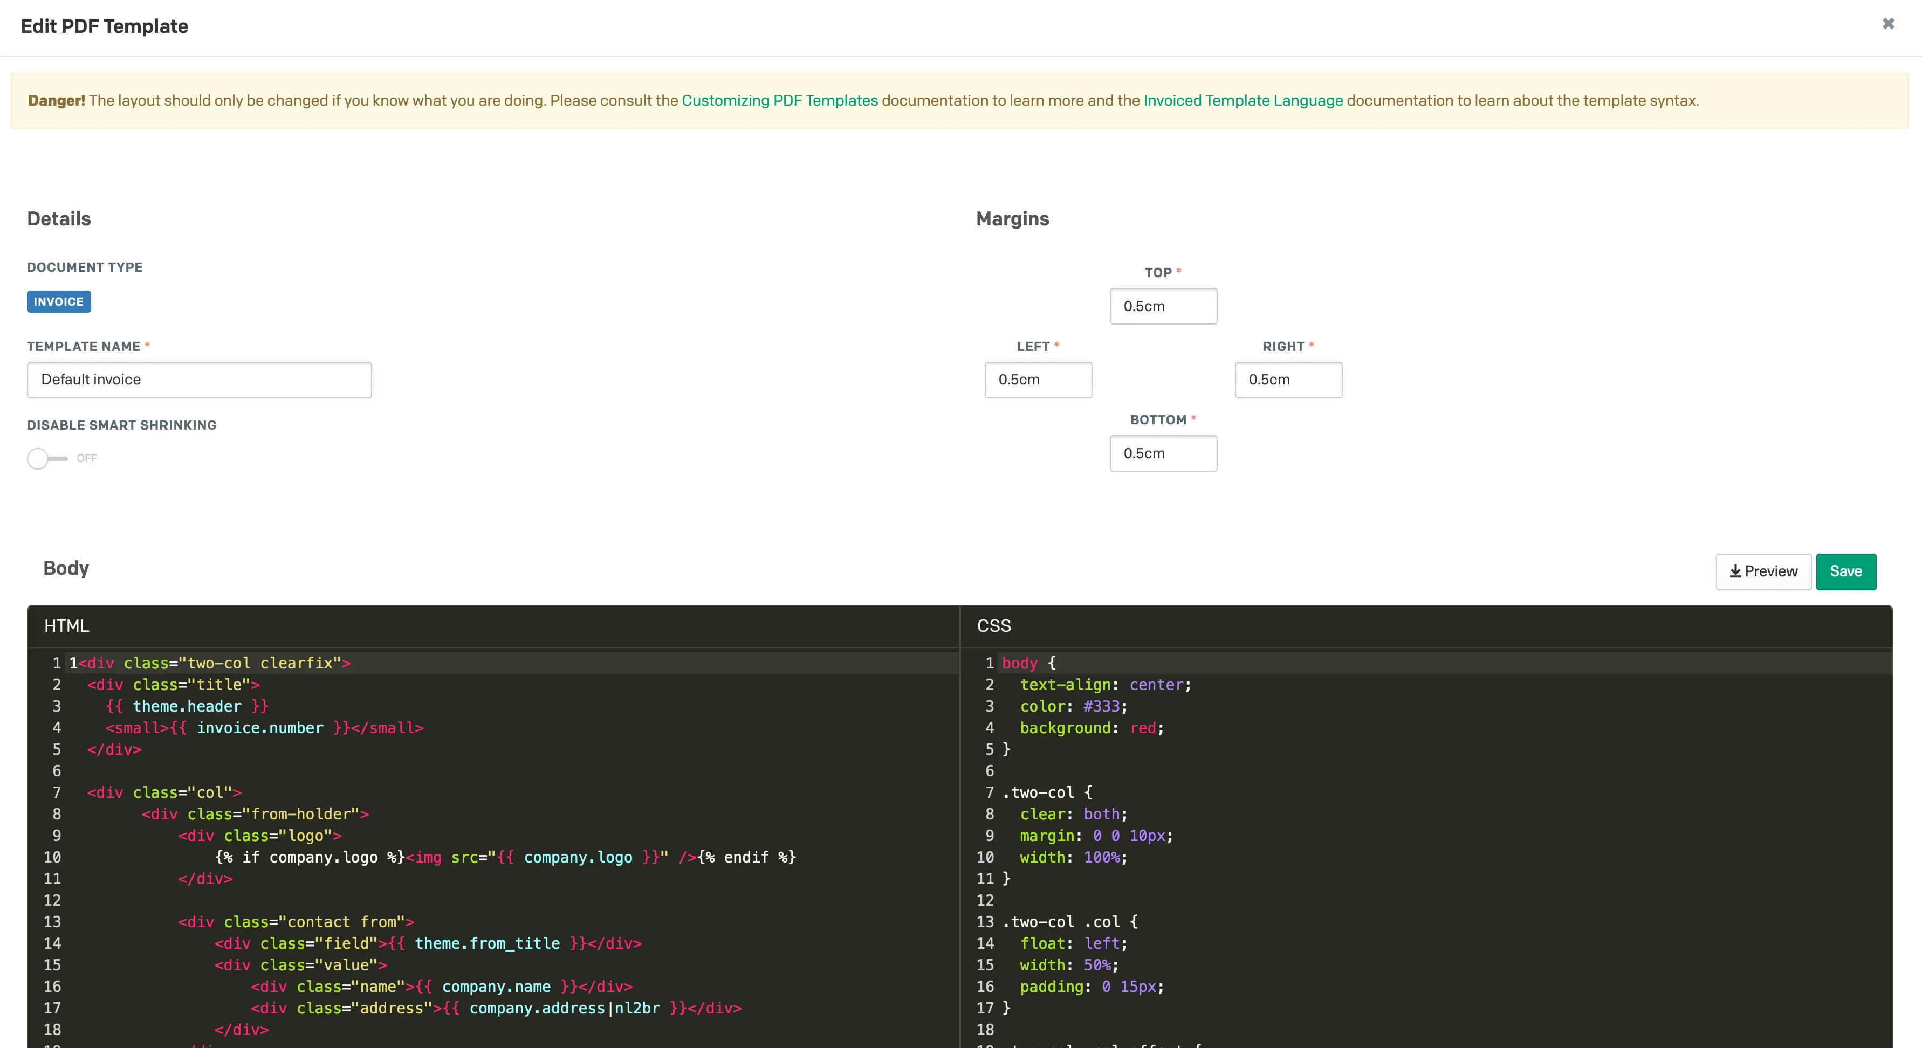Open Customizing PDF Templates documentation link
This screenshot has height=1048, width=1922.
[780, 101]
